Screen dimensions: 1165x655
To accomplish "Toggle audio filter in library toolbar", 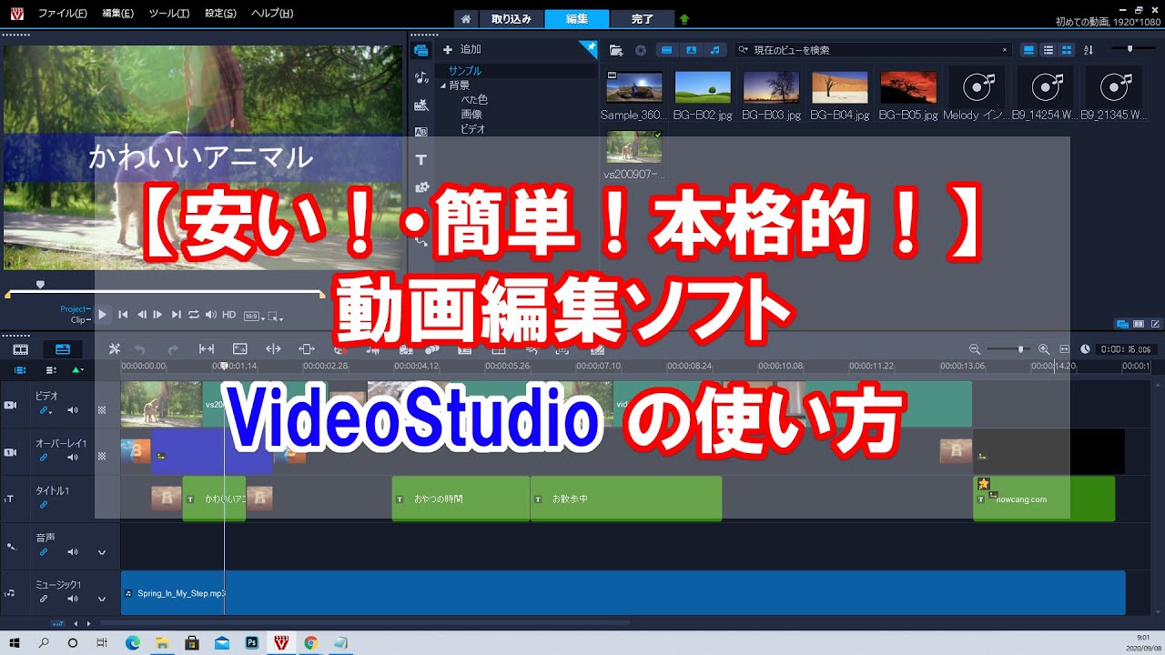I will click(x=715, y=50).
